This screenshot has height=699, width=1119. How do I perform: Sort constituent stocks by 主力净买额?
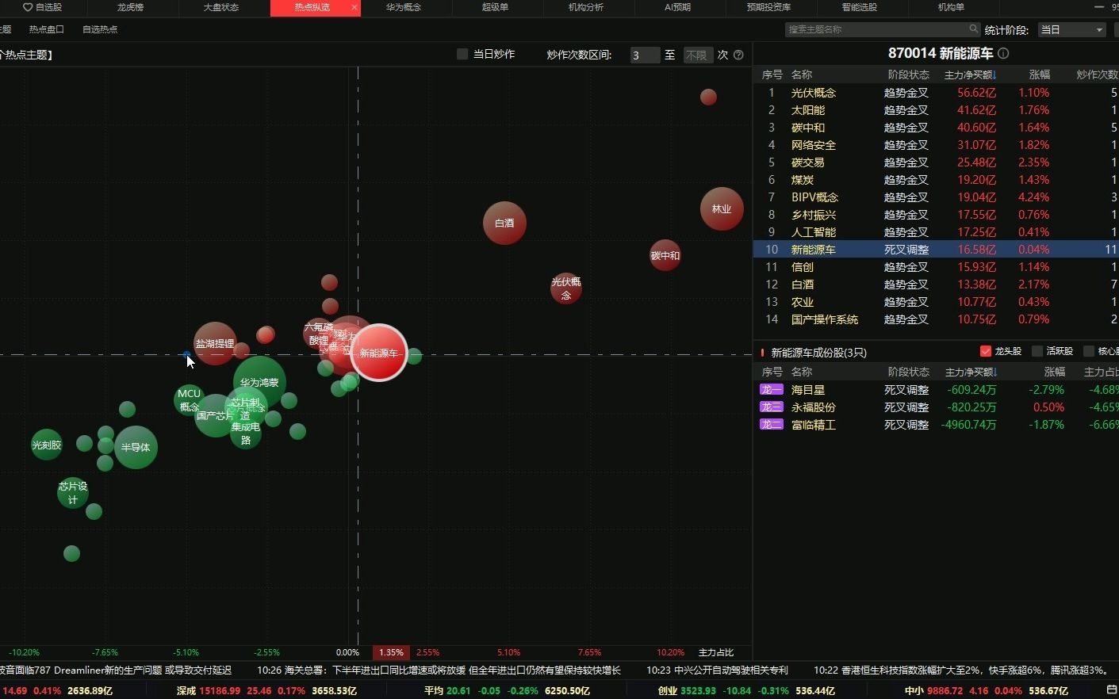971,372
